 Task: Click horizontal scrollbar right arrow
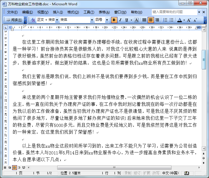pyautogui.click(x=199, y=167)
